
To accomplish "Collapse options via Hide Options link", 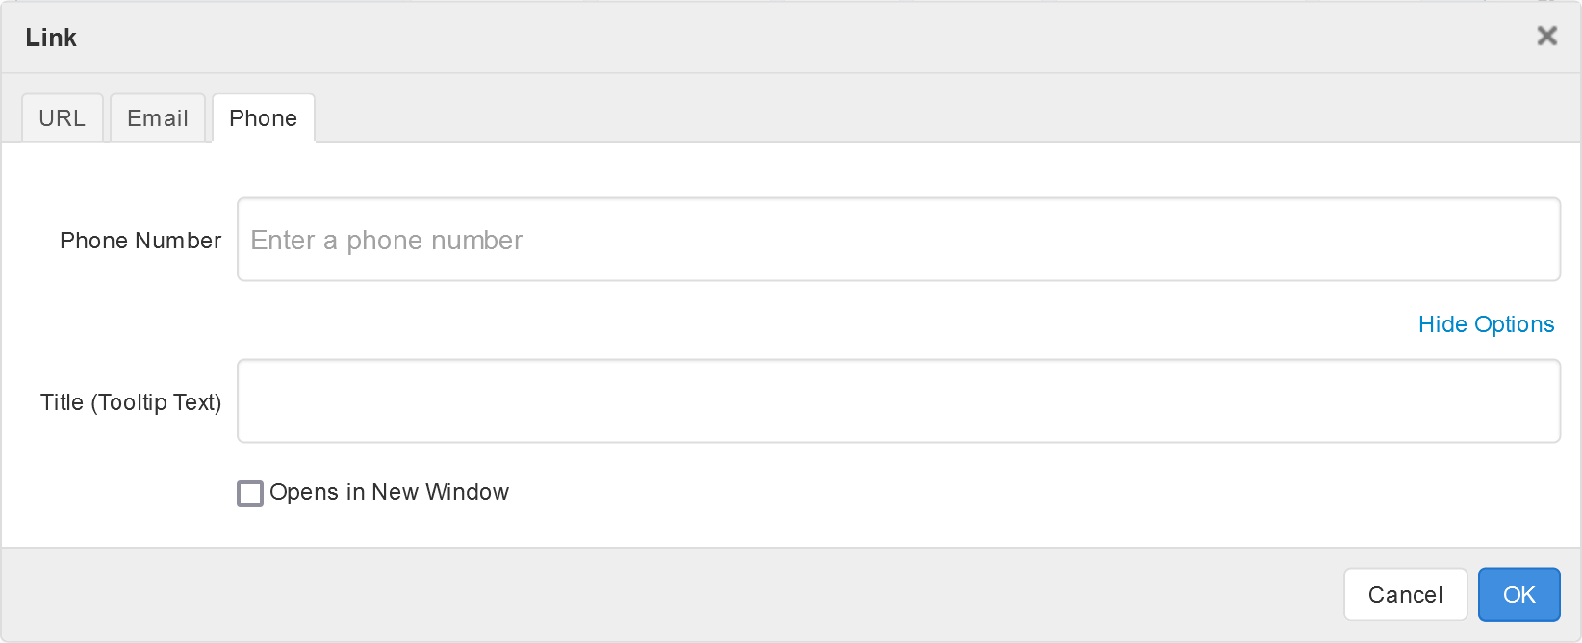I will pos(1486,324).
